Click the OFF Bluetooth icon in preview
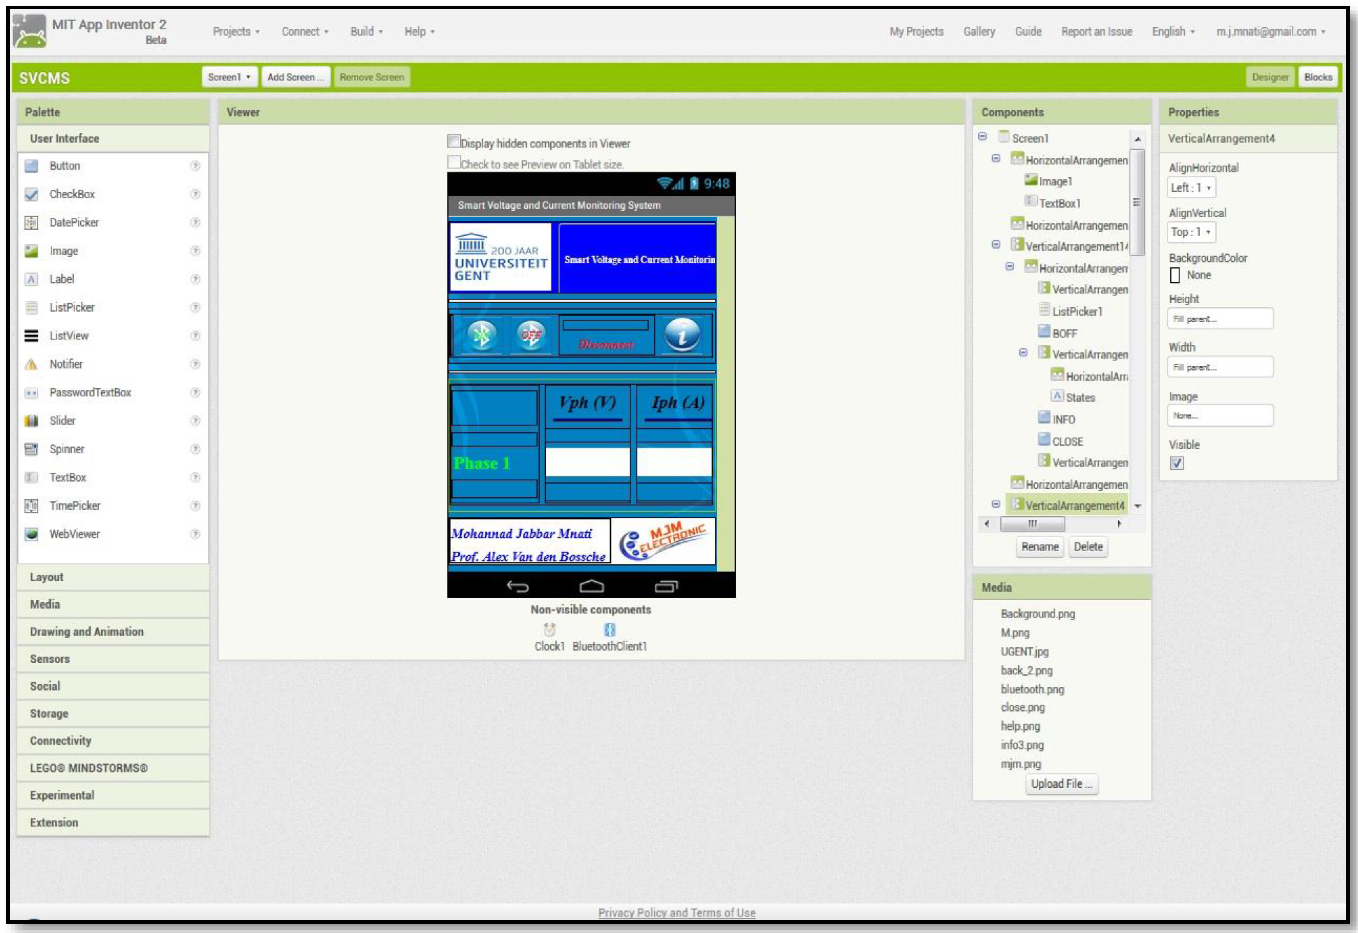 [530, 335]
